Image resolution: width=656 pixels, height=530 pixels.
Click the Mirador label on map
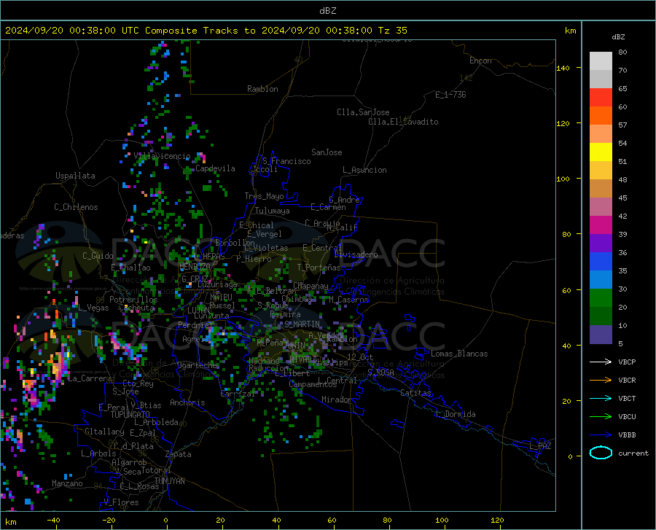[336, 400]
